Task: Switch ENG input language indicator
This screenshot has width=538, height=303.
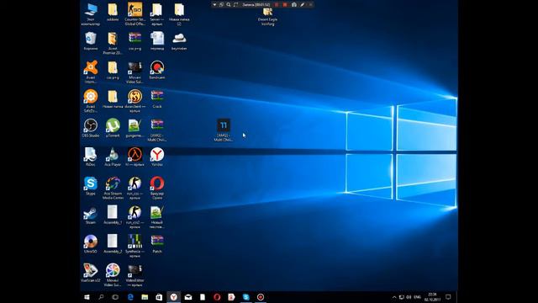Action: click(x=418, y=297)
